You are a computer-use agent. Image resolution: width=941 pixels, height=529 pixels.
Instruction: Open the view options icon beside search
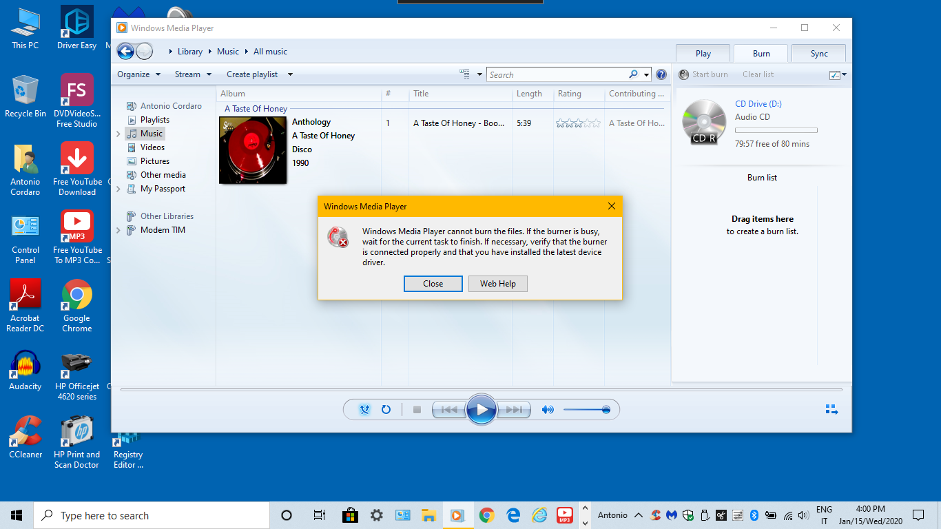tap(465, 74)
